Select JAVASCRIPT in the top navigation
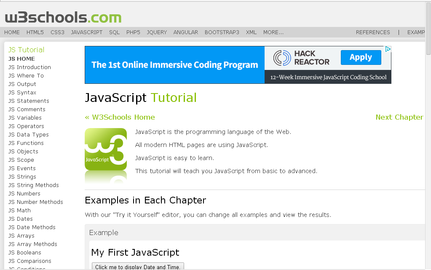431x270 pixels. [87, 32]
